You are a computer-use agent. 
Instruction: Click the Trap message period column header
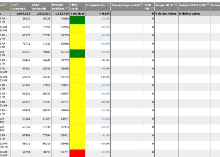point(127,7)
